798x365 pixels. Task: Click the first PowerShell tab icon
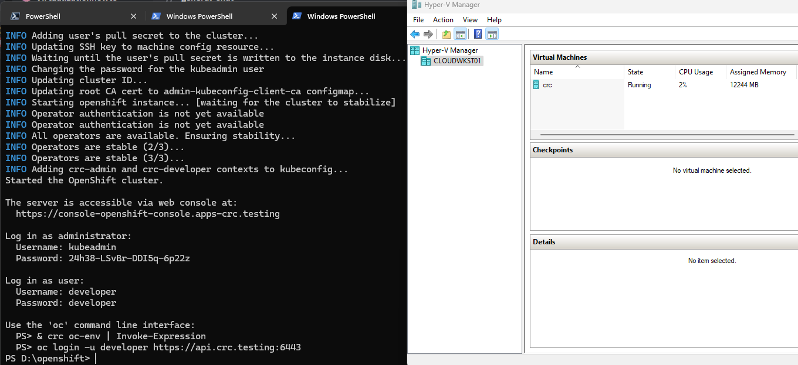(16, 16)
